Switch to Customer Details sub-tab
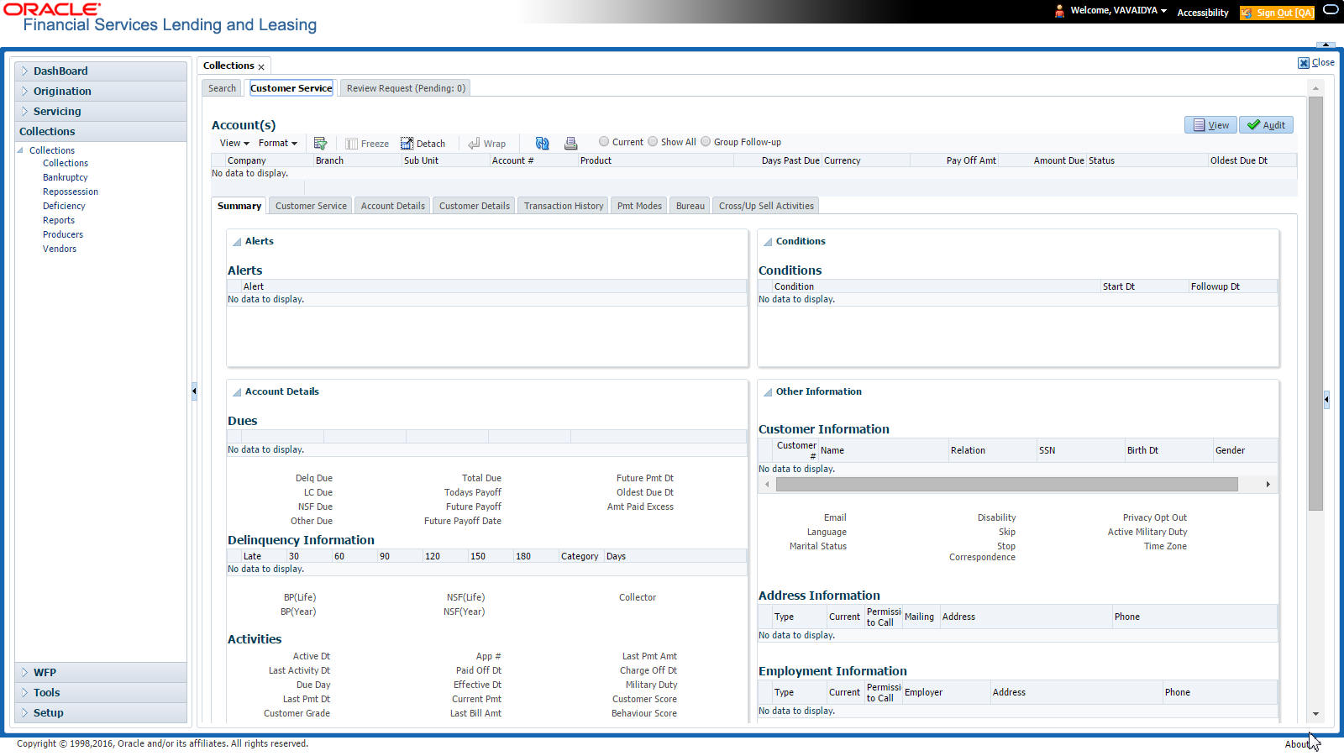This screenshot has width=1344, height=756. point(475,206)
